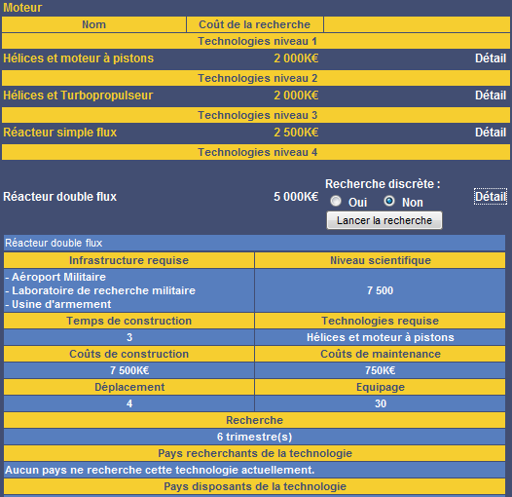Click Pays disposants de la technologie header
Image resolution: width=512 pixels, height=497 pixels.
point(254,486)
